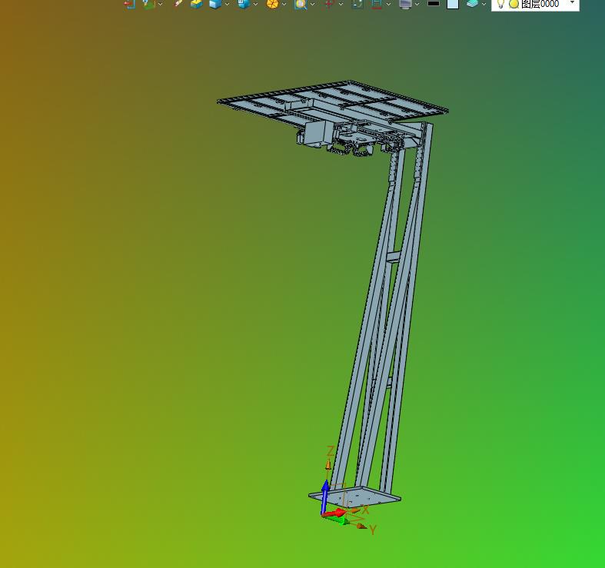Click the magnifier zoom view icon
Screen dimensions: 605x568
(x=300, y=4)
